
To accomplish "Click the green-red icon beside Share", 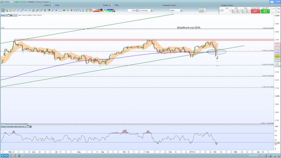I will tap(19, 156).
